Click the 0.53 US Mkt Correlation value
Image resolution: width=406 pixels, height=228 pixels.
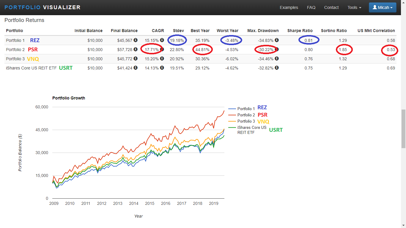click(391, 50)
